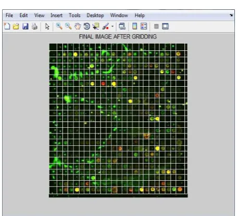Print the figure with the printer icon
This screenshot has height=216, width=237.
(34, 26)
